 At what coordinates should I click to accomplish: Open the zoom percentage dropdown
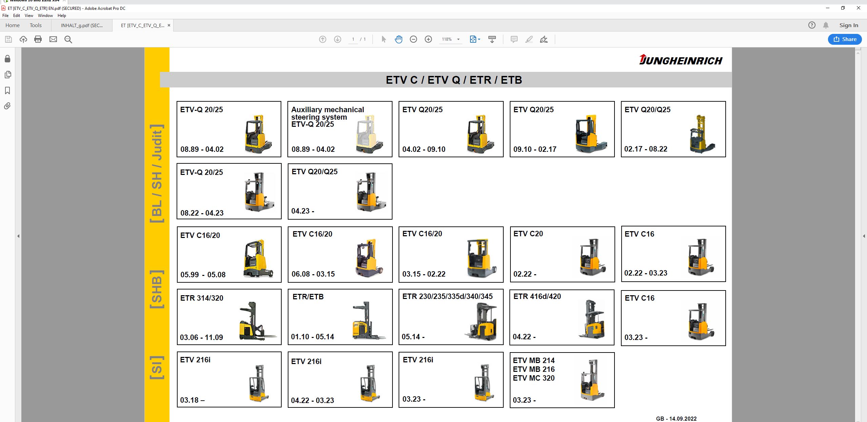click(x=459, y=39)
